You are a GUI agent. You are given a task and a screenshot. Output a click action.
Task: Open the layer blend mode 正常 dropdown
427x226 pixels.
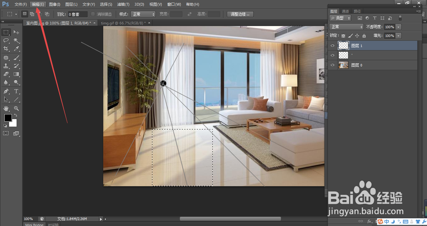pyautogui.click(x=347, y=27)
